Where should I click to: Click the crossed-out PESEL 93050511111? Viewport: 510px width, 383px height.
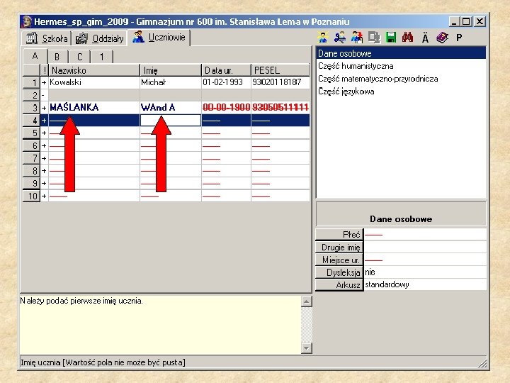point(280,107)
